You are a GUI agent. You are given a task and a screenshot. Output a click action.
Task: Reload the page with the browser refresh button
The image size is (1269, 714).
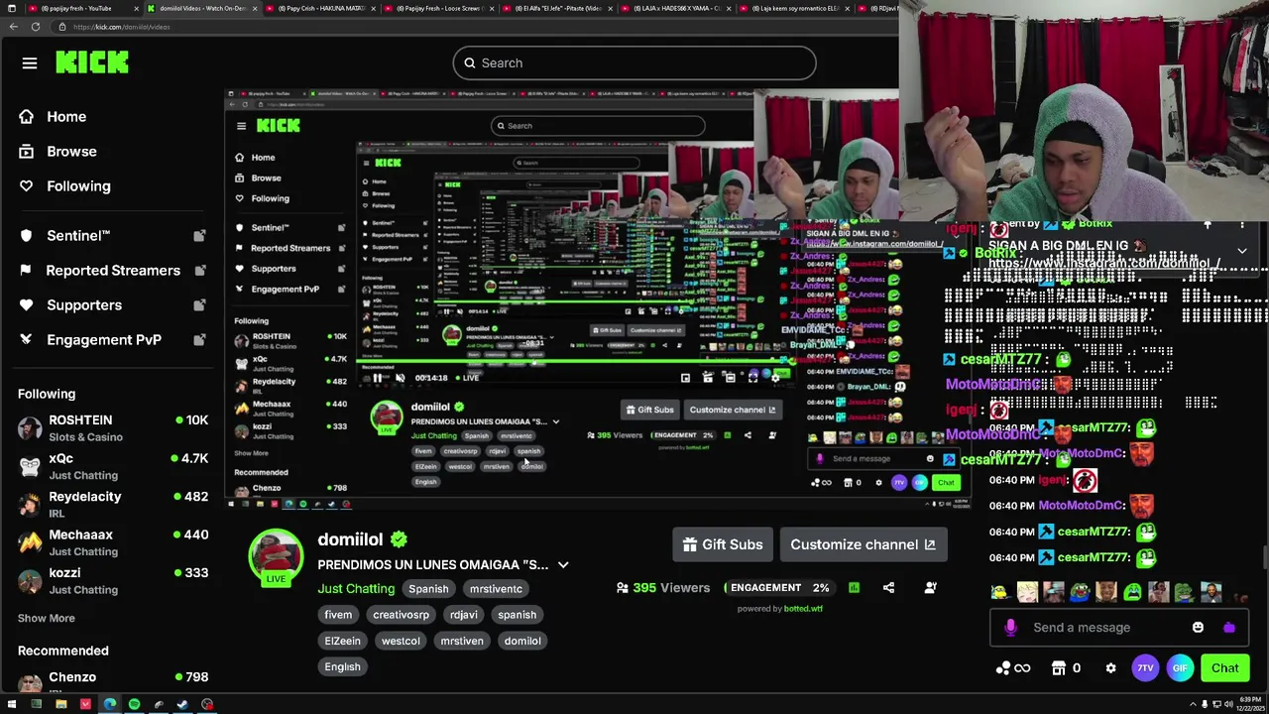(36, 27)
